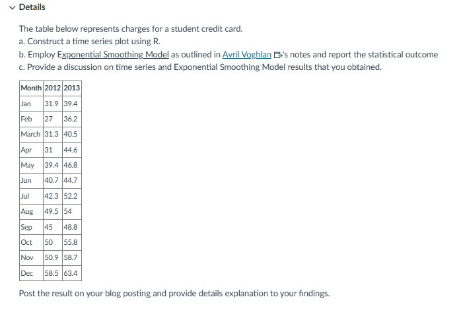The image size is (461, 324).
Task: Select the Dec row label cell
Action: pyautogui.click(x=27, y=273)
